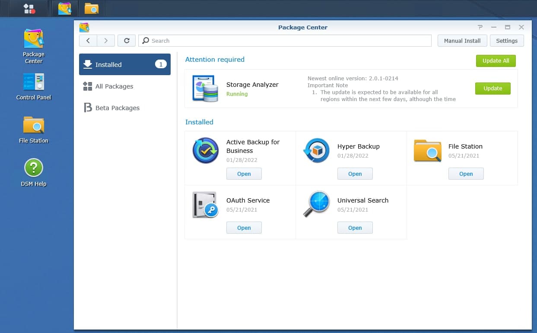Close the Package Center window
The width and height of the screenshot is (537, 333).
pyautogui.click(x=521, y=27)
